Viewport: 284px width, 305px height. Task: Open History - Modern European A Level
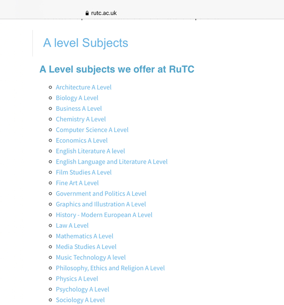(104, 215)
